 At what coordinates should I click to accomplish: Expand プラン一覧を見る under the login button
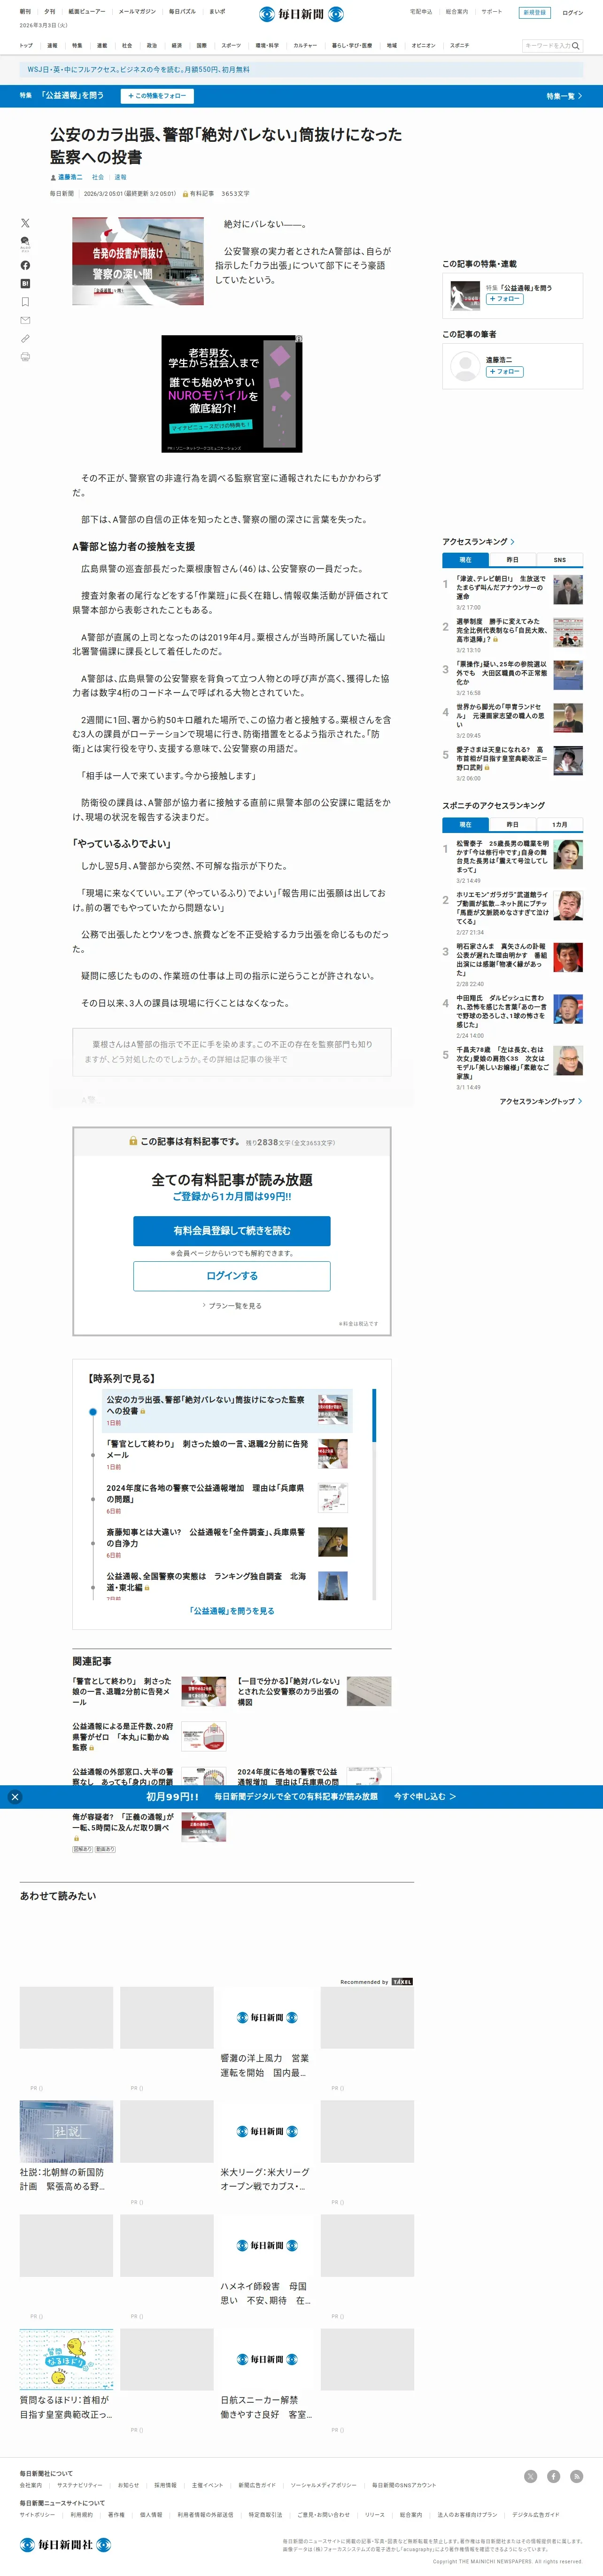click(x=232, y=1306)
